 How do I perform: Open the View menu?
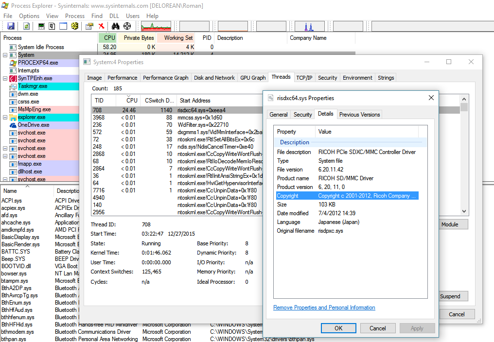point(52,16)
